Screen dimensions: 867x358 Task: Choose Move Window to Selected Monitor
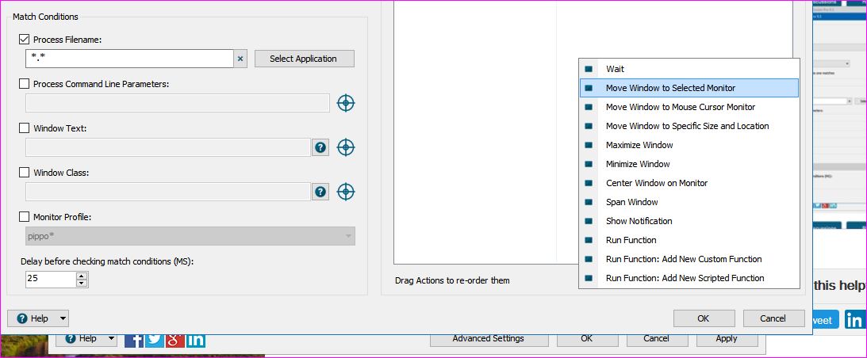click(x=670, y=88)
